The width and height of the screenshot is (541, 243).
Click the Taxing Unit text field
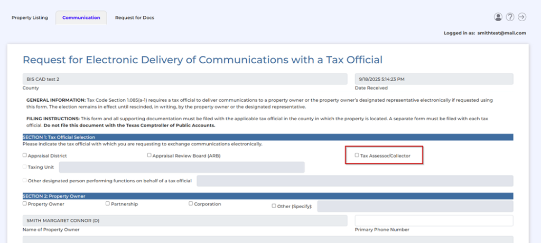pyautogui.click(x=182, y=167)
